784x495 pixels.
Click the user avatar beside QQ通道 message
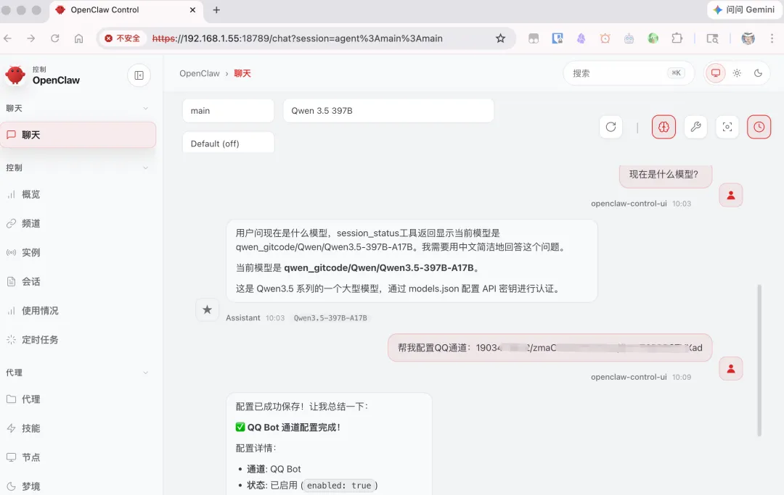tap(730, 369)
